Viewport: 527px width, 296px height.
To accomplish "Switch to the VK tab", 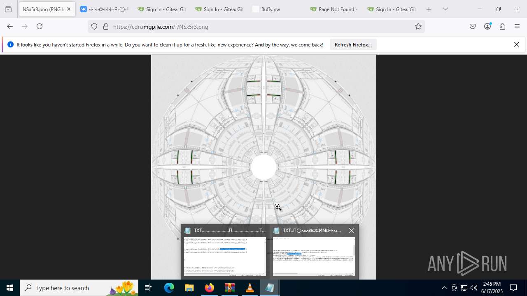I will click(x=105, y=9).
